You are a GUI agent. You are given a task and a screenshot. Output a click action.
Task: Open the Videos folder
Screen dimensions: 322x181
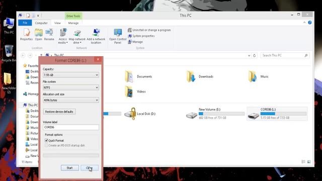pos(135,92)
